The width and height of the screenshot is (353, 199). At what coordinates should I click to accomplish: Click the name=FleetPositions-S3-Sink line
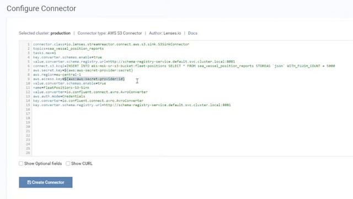[61, 87]
